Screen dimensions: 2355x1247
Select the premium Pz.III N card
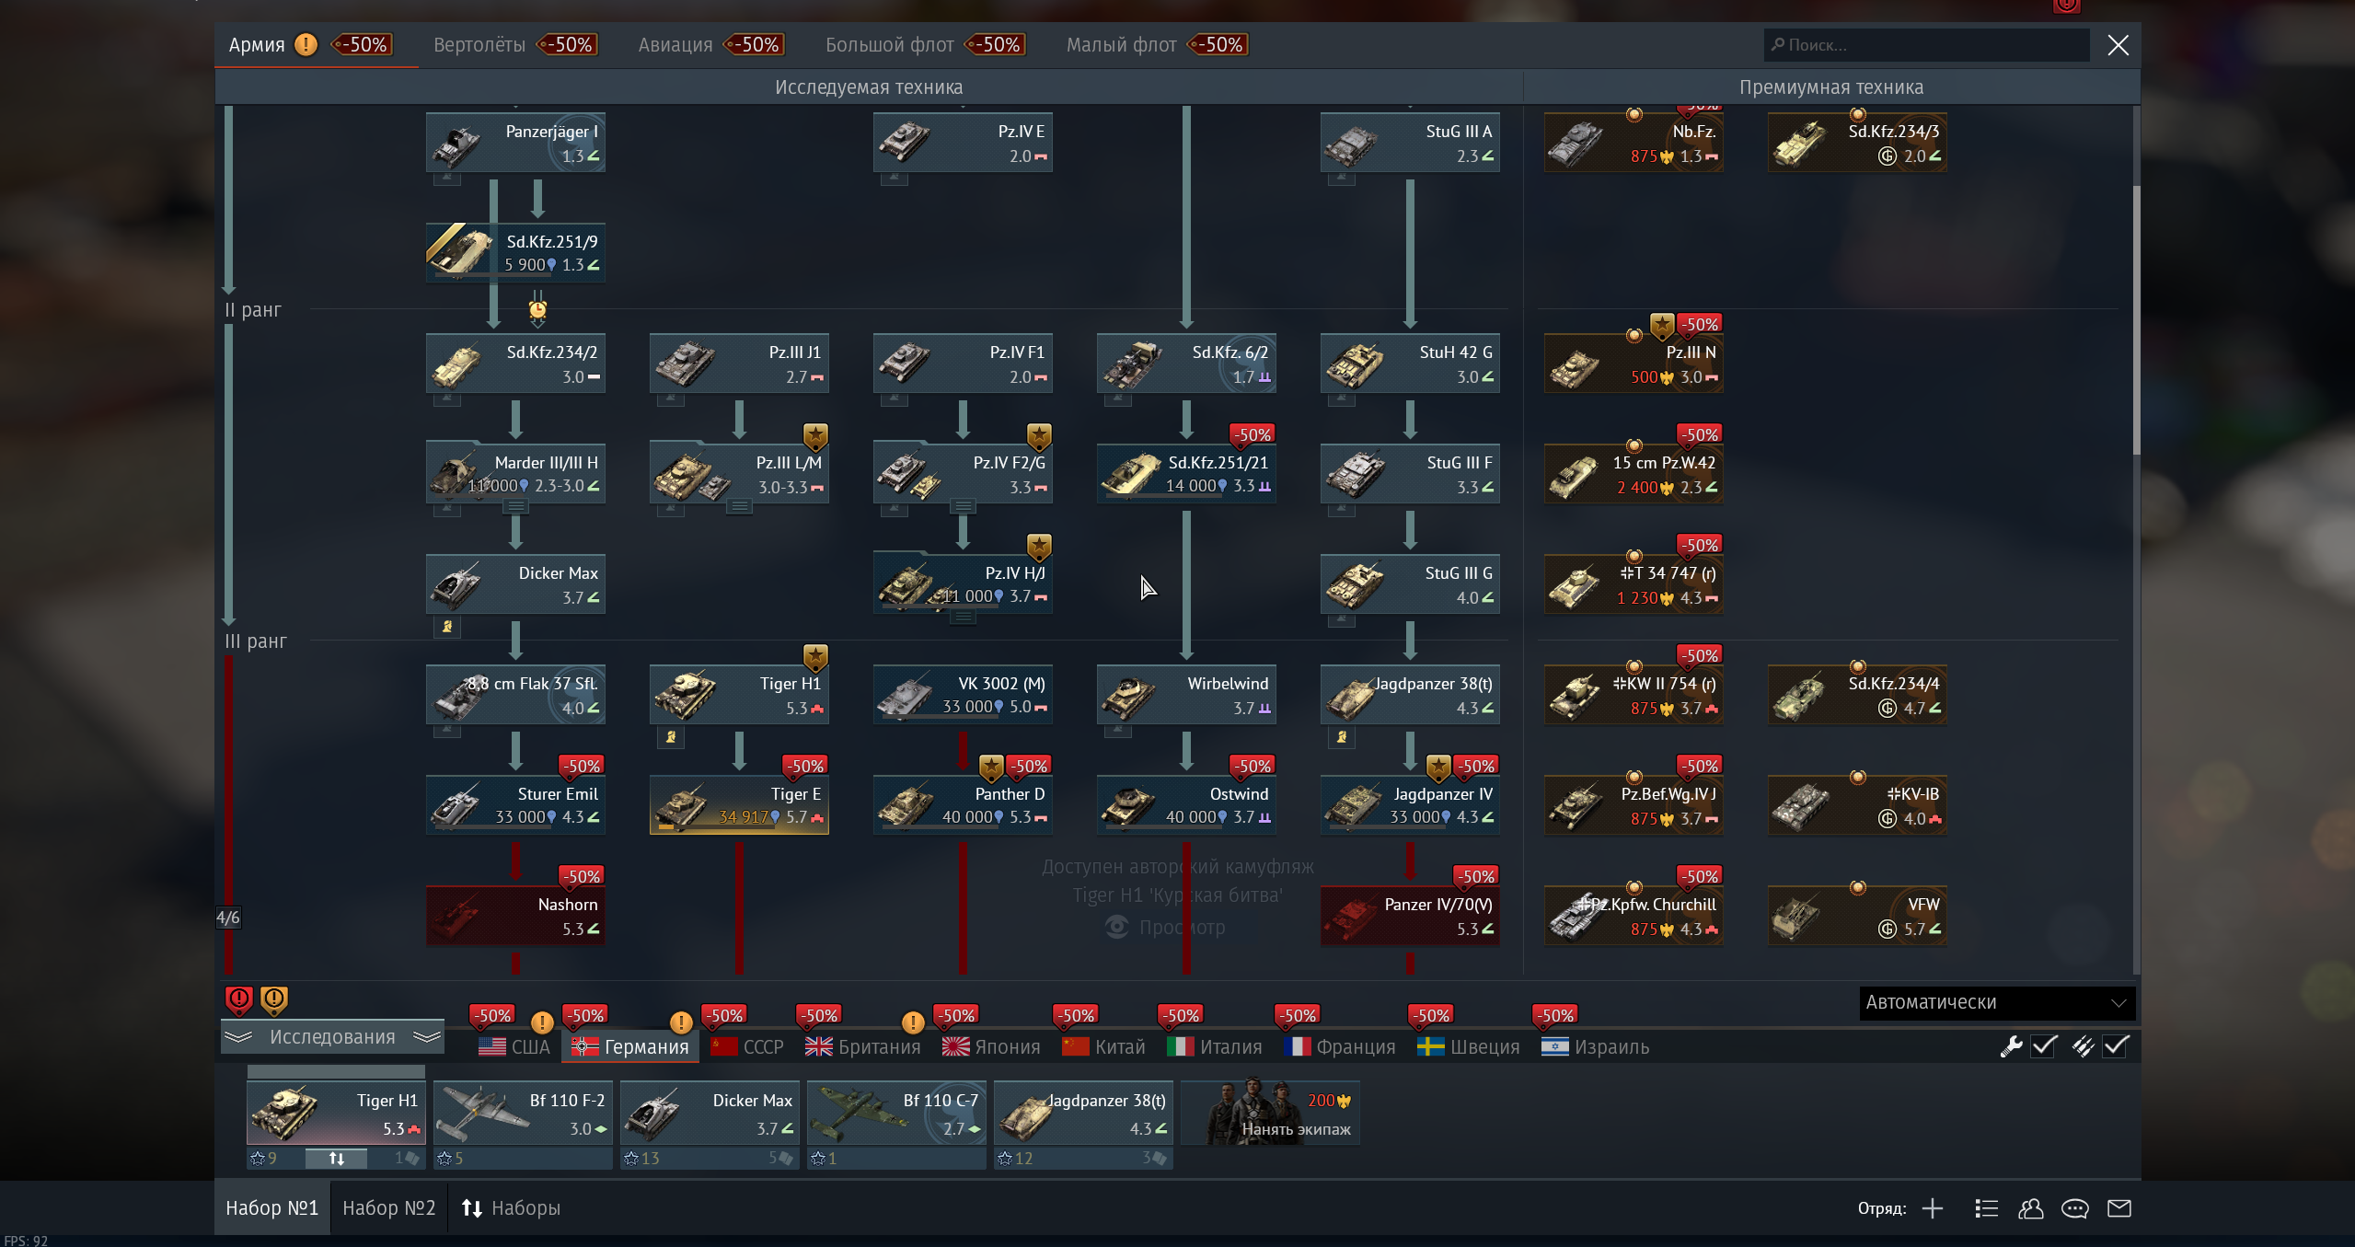point(1633,363)
